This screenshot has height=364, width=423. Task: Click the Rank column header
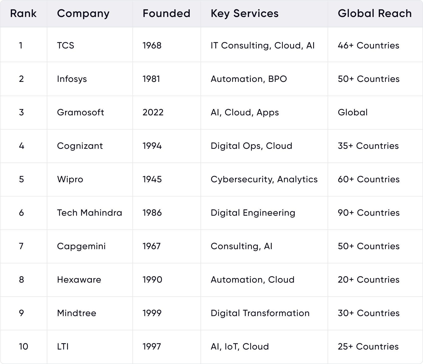(23, 13)
